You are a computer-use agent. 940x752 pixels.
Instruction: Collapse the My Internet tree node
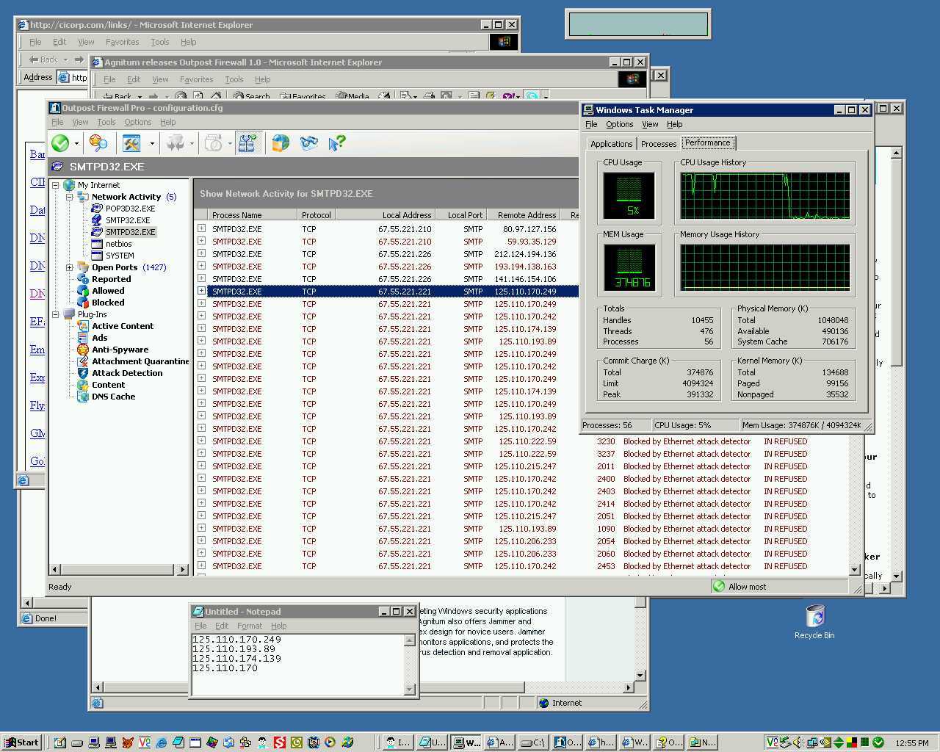pos(55,185)
